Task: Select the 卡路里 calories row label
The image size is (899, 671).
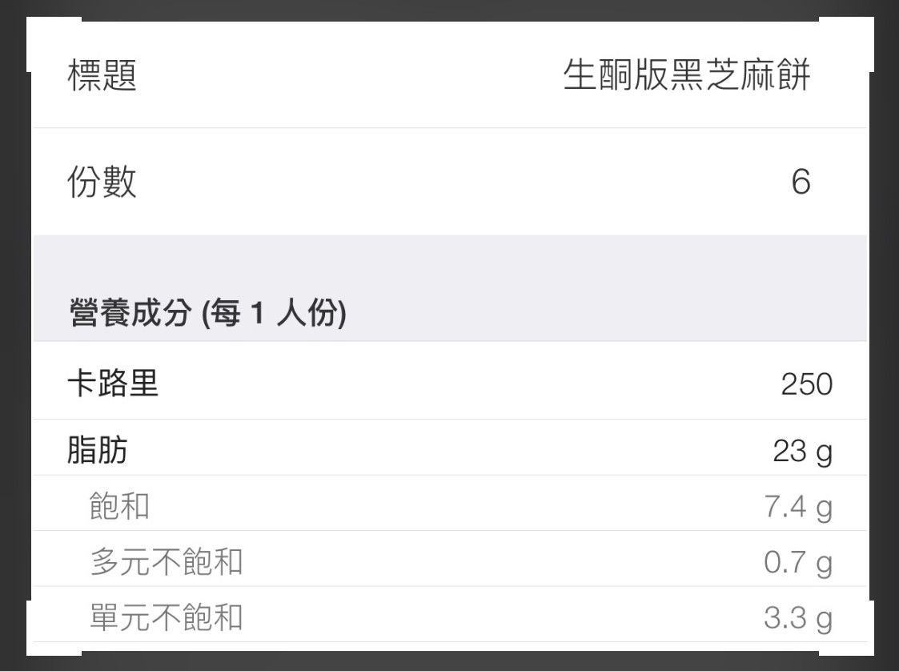Action: (112, 384)
